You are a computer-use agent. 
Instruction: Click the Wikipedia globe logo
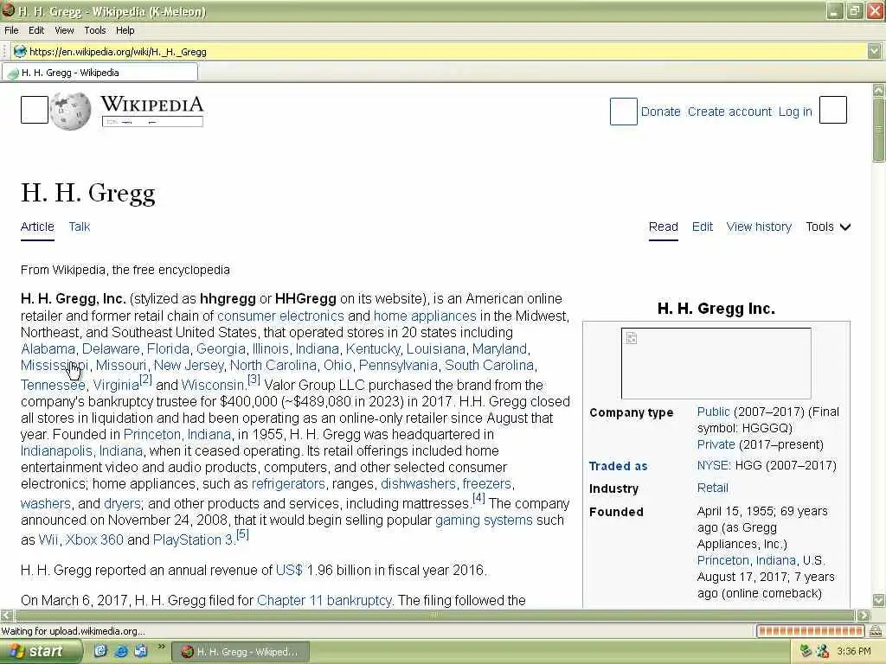70,111
